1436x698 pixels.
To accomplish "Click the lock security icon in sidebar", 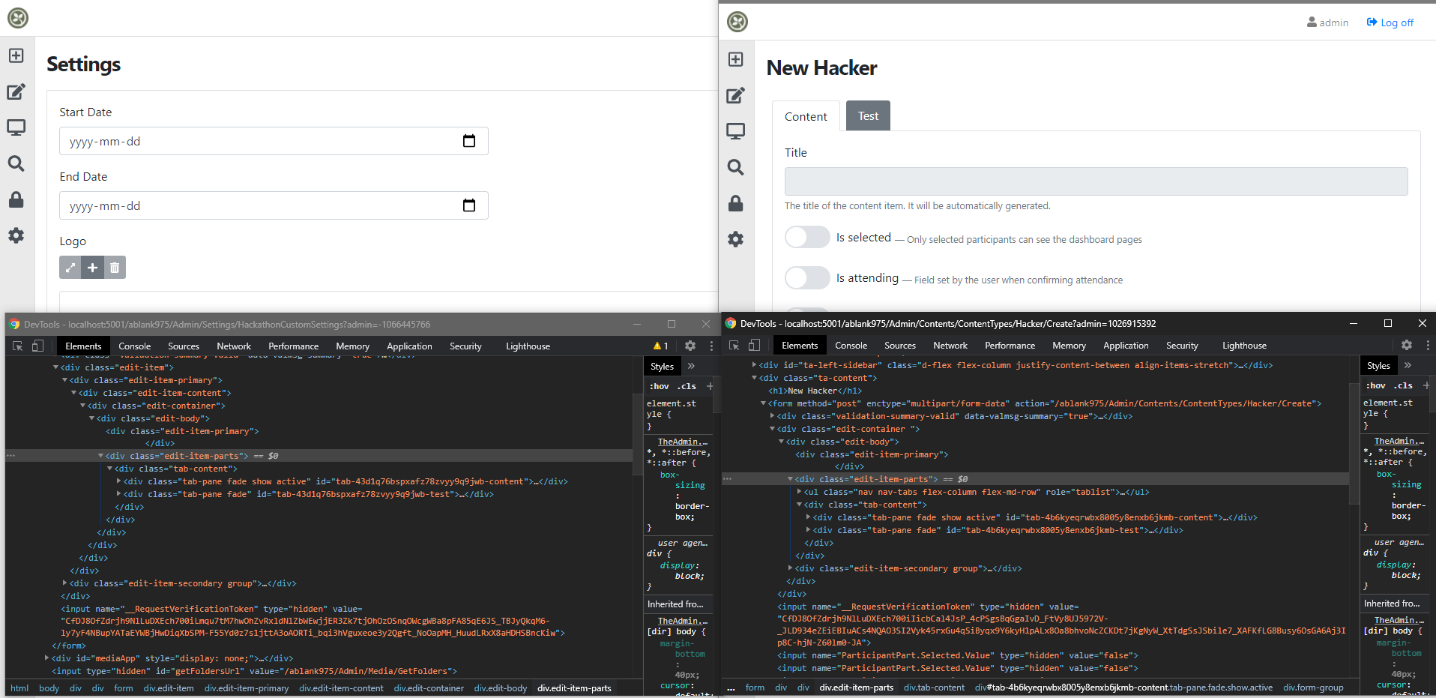I will click(16, 199).
